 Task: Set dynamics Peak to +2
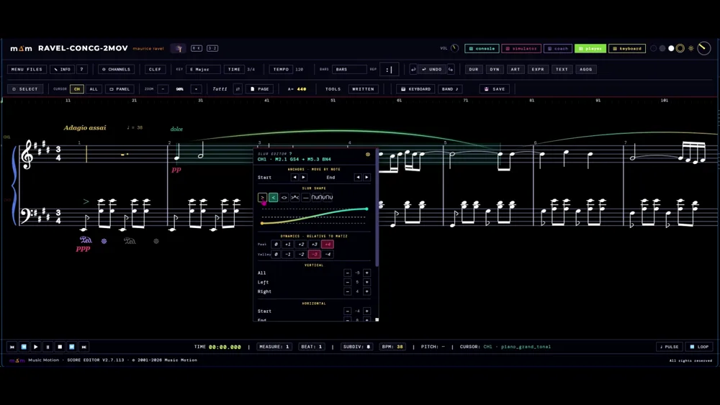click(x=301, y=244)
